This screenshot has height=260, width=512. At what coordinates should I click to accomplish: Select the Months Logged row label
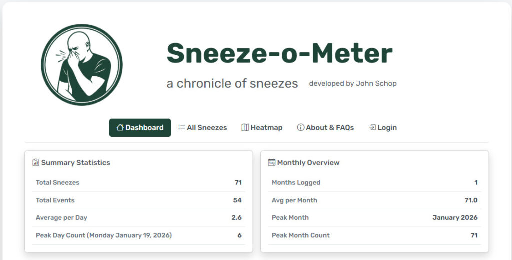pyautogui.click(x=296, y=182)
